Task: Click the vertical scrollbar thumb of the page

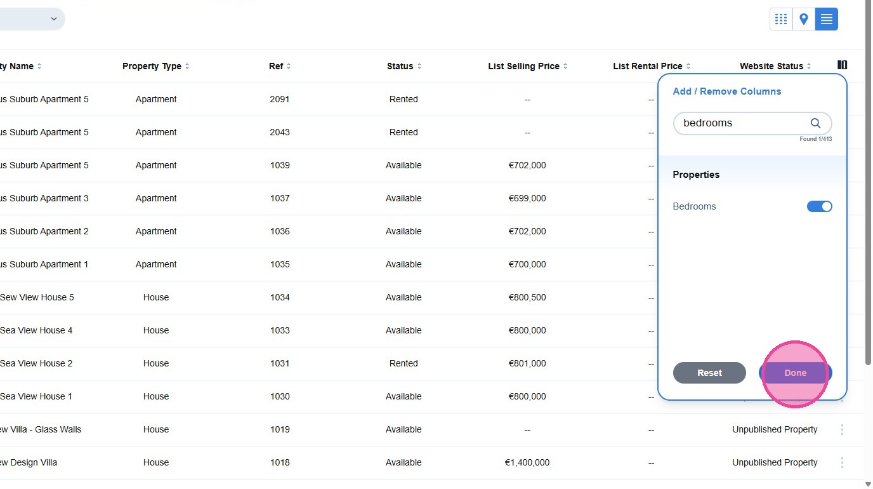Action: click(868, 182)
